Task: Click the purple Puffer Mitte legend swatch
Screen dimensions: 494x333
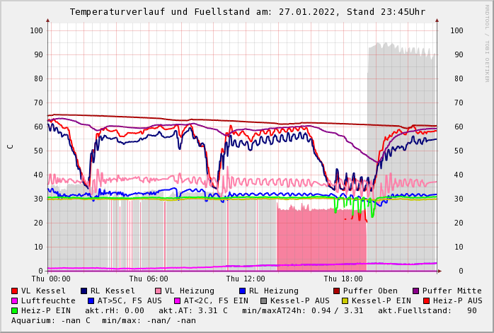Action: coord(416,291)
